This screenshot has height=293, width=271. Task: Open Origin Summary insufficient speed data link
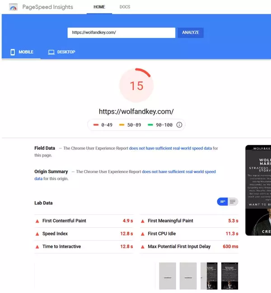tap(179, 172)
